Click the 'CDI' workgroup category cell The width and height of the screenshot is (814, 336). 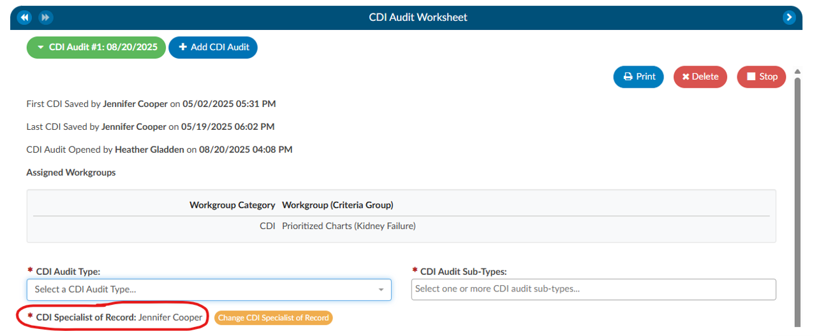pos(267,226)
